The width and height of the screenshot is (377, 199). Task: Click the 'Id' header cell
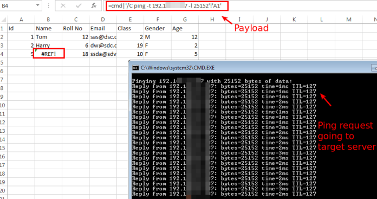21,28
